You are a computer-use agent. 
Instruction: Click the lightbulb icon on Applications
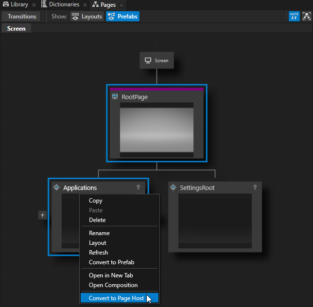(x=138, y=188)
